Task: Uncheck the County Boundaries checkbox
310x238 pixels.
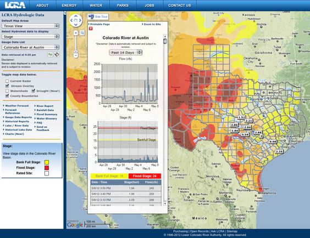Action: tap(7, 95)
